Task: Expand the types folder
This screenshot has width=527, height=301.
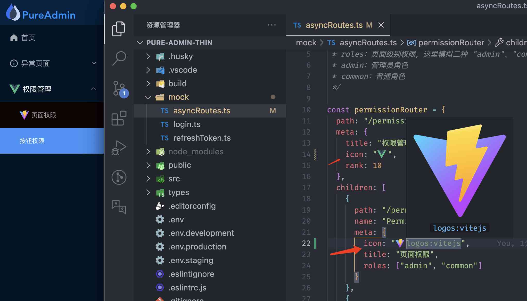Action: (x=148, y=193)
